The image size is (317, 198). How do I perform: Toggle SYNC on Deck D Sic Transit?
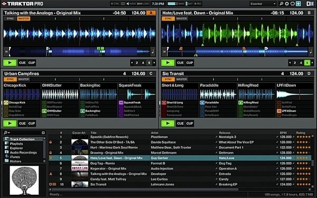[168, 79]
